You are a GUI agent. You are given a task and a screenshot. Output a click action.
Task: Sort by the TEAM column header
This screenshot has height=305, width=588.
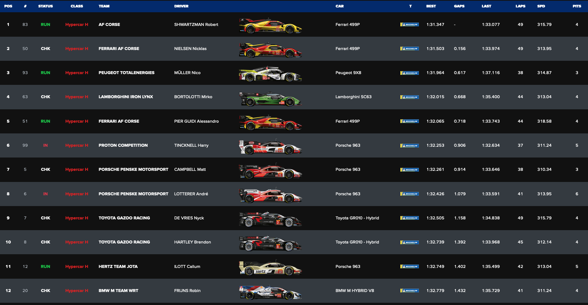tap(104, 6)
